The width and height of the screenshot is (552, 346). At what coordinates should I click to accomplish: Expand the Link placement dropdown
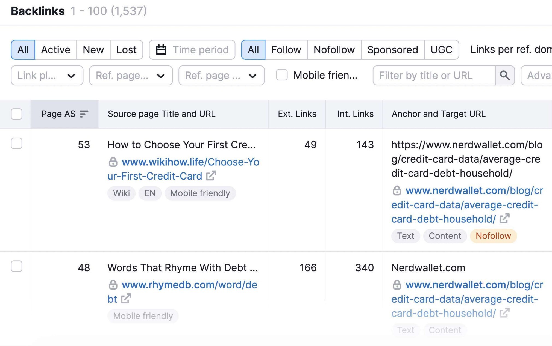(x=47, y=76)
